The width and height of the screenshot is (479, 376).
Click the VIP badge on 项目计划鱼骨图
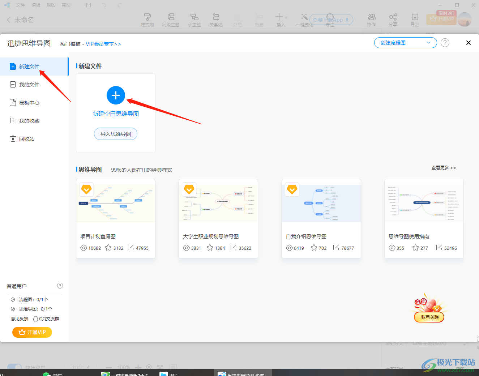point(86,189)
